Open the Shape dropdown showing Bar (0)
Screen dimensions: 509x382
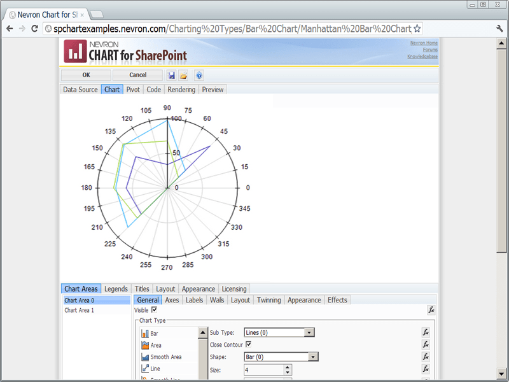coord(312,357)
